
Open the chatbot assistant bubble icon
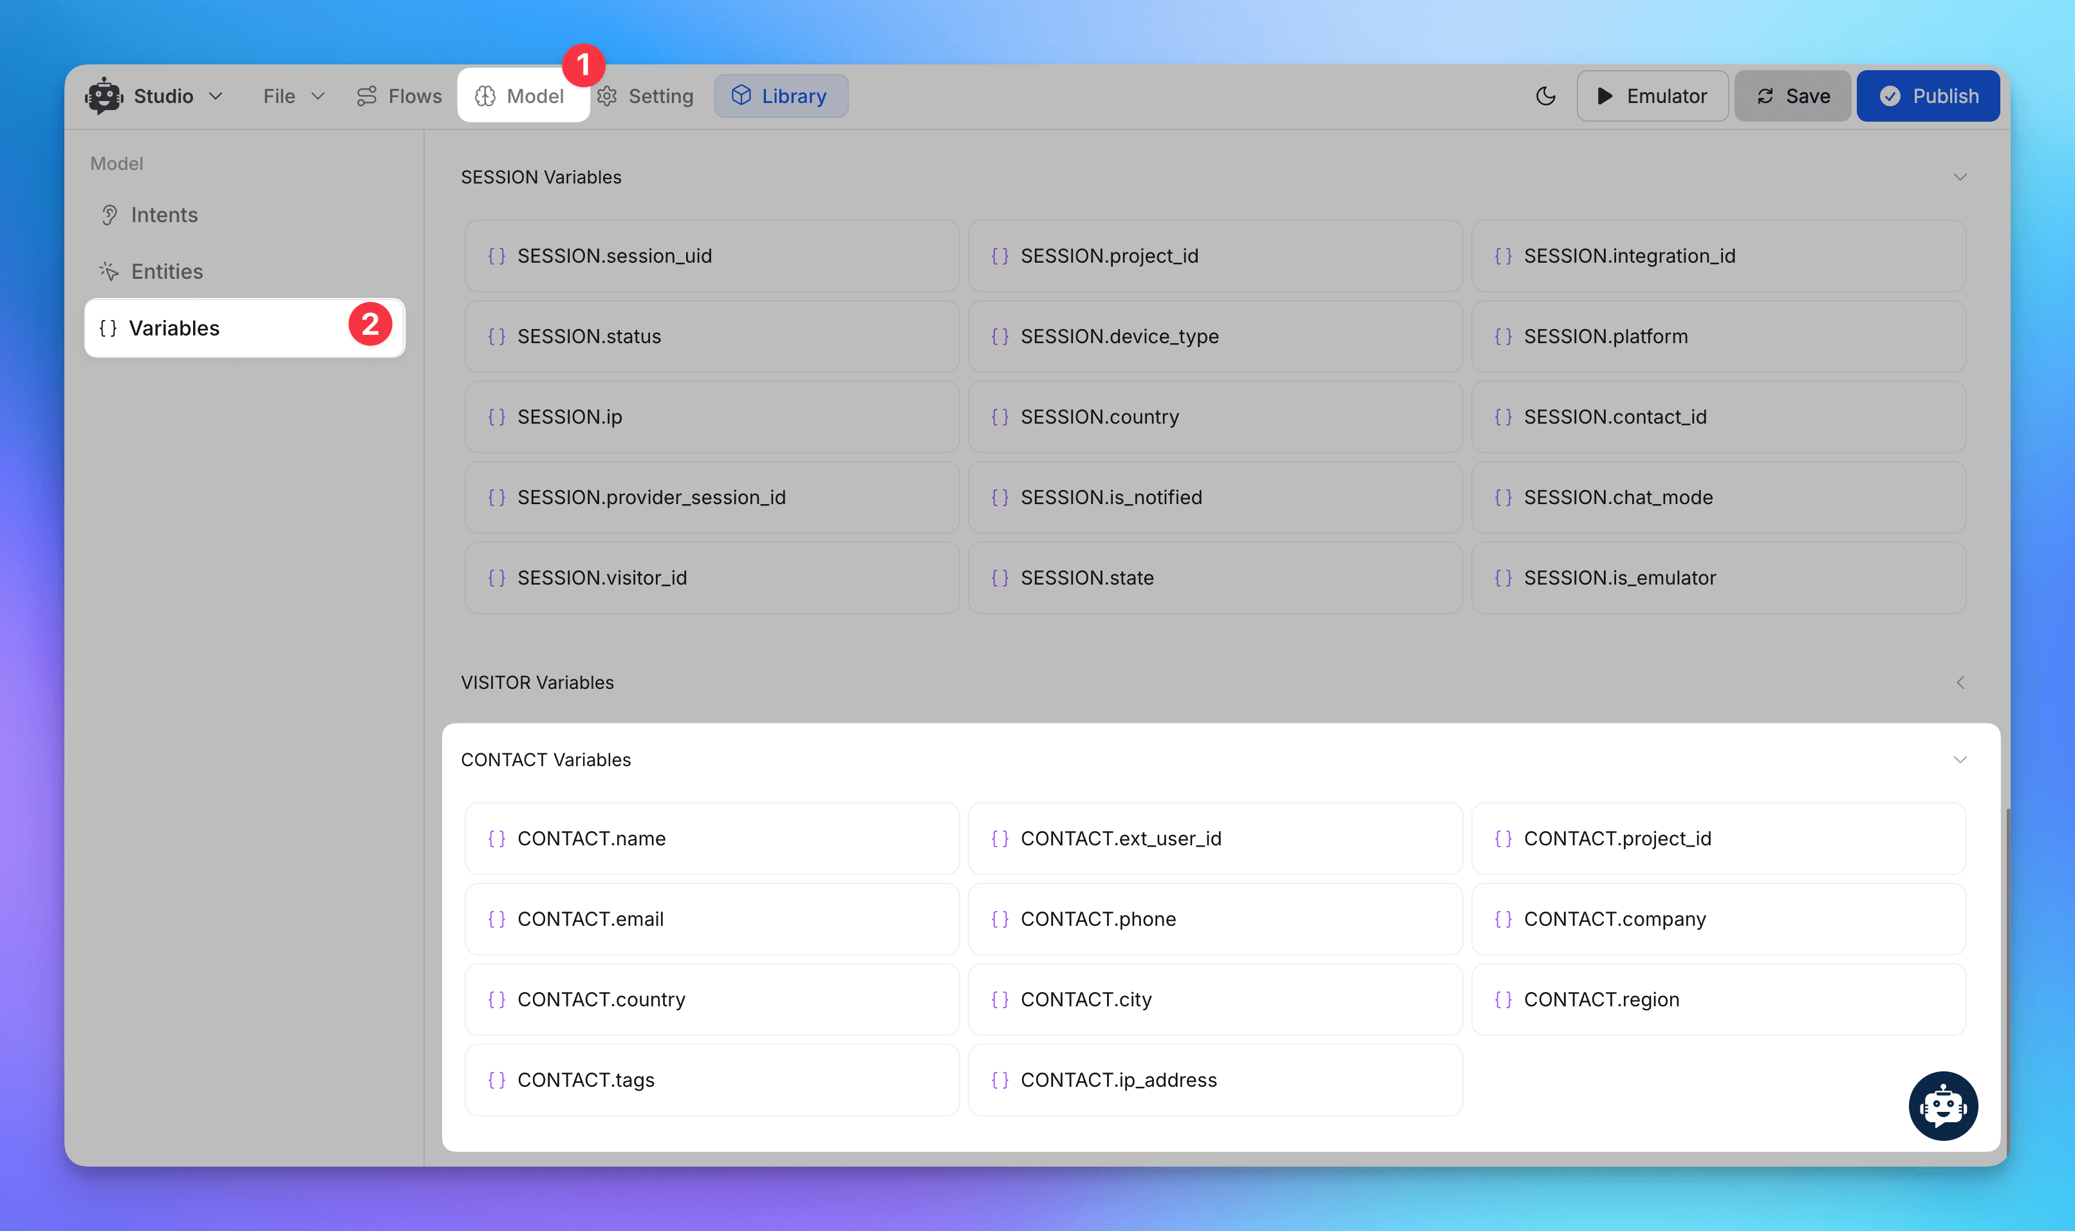click(x=1942, y=1105)
